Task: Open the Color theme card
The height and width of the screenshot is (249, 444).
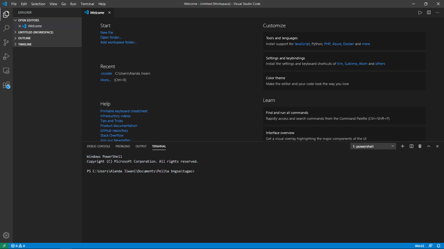Action: 344,81
